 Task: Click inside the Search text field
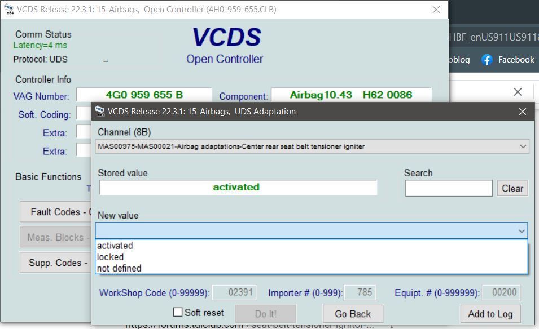point(448,188)
